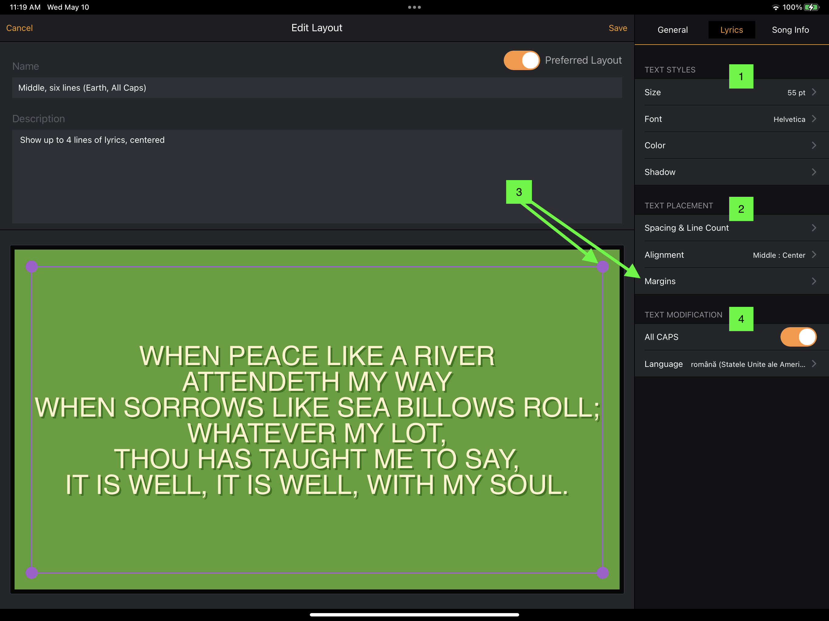Open the Font row chevron

(814, 119)
